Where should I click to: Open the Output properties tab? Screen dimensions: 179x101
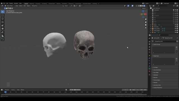149,44
